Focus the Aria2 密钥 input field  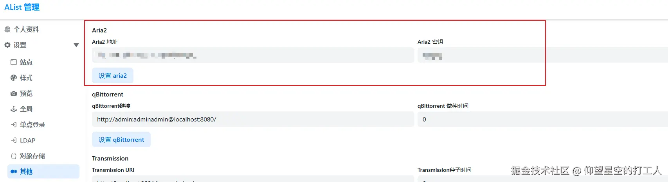[x=542, y=55]
